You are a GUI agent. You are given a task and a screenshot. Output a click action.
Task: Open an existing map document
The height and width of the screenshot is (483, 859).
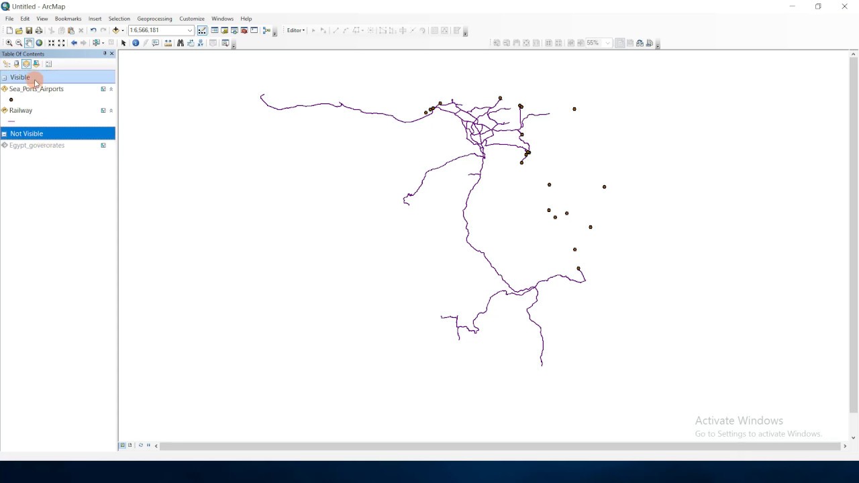pyautogui.click(x=19, y=30)
